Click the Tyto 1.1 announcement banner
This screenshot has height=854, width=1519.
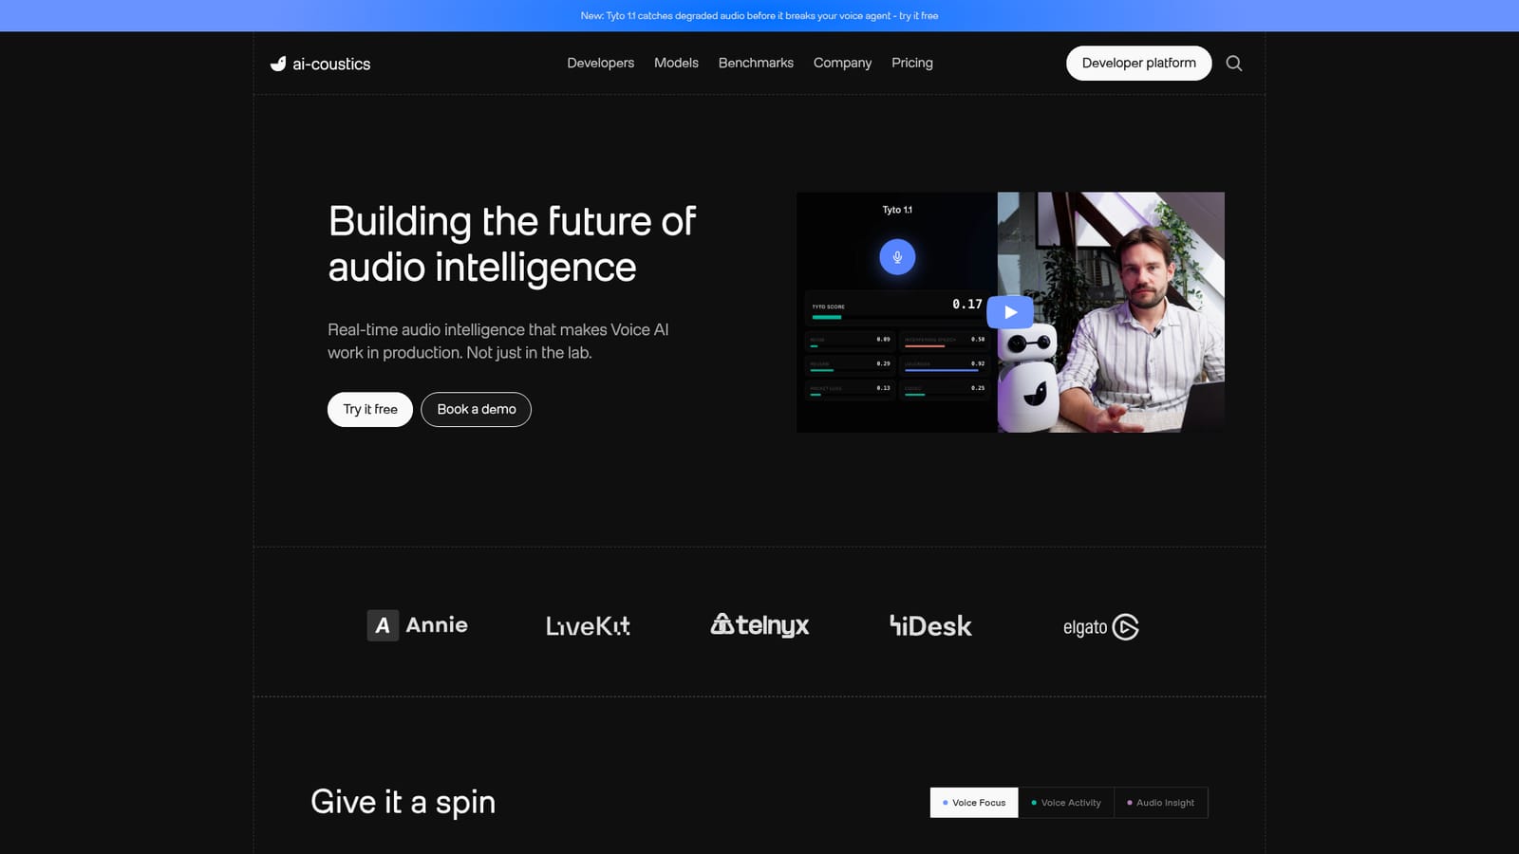click(x=759, y=15)
